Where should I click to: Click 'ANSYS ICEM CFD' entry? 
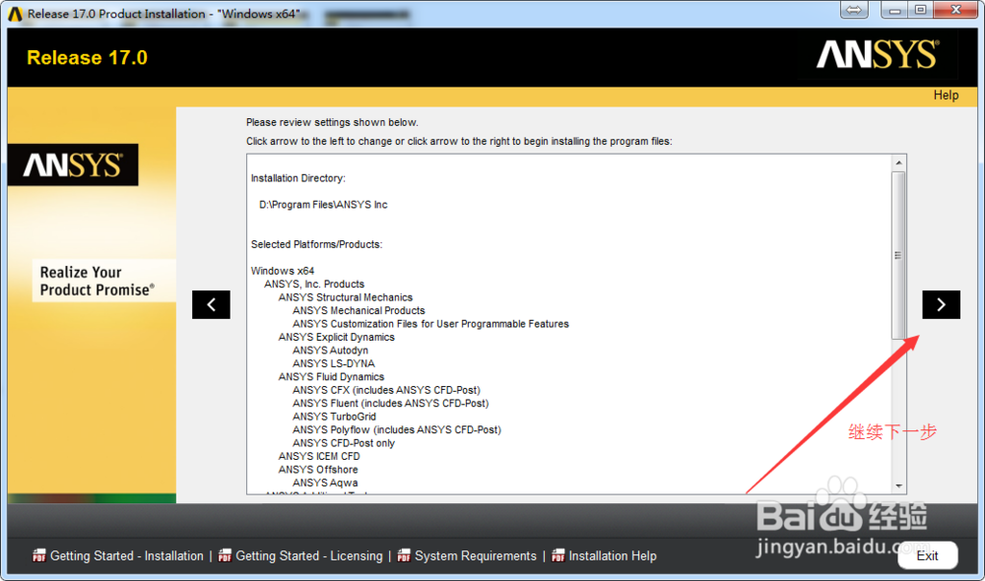[319, 456]
